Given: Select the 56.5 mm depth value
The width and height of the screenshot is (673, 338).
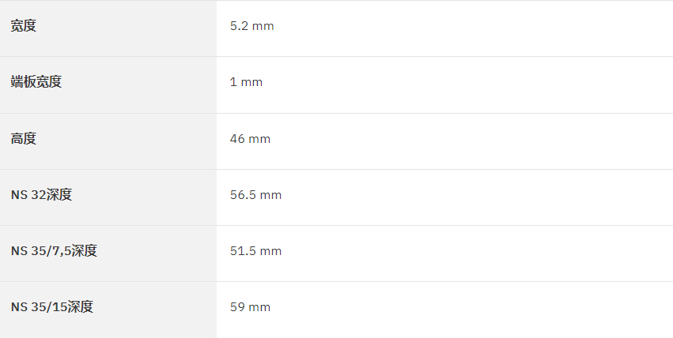Looking at the screenshot, I should coord(255,195).
